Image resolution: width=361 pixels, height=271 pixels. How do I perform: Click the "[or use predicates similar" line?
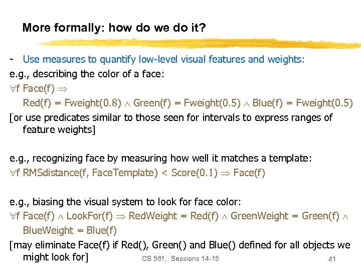click(x=171, y=117)
